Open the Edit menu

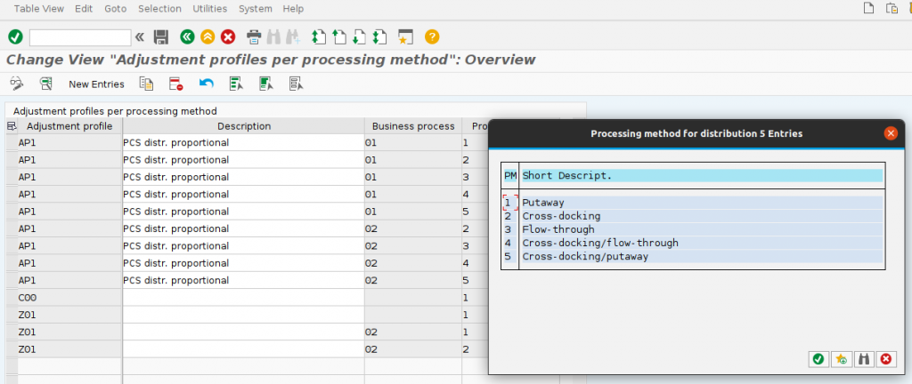84,9
